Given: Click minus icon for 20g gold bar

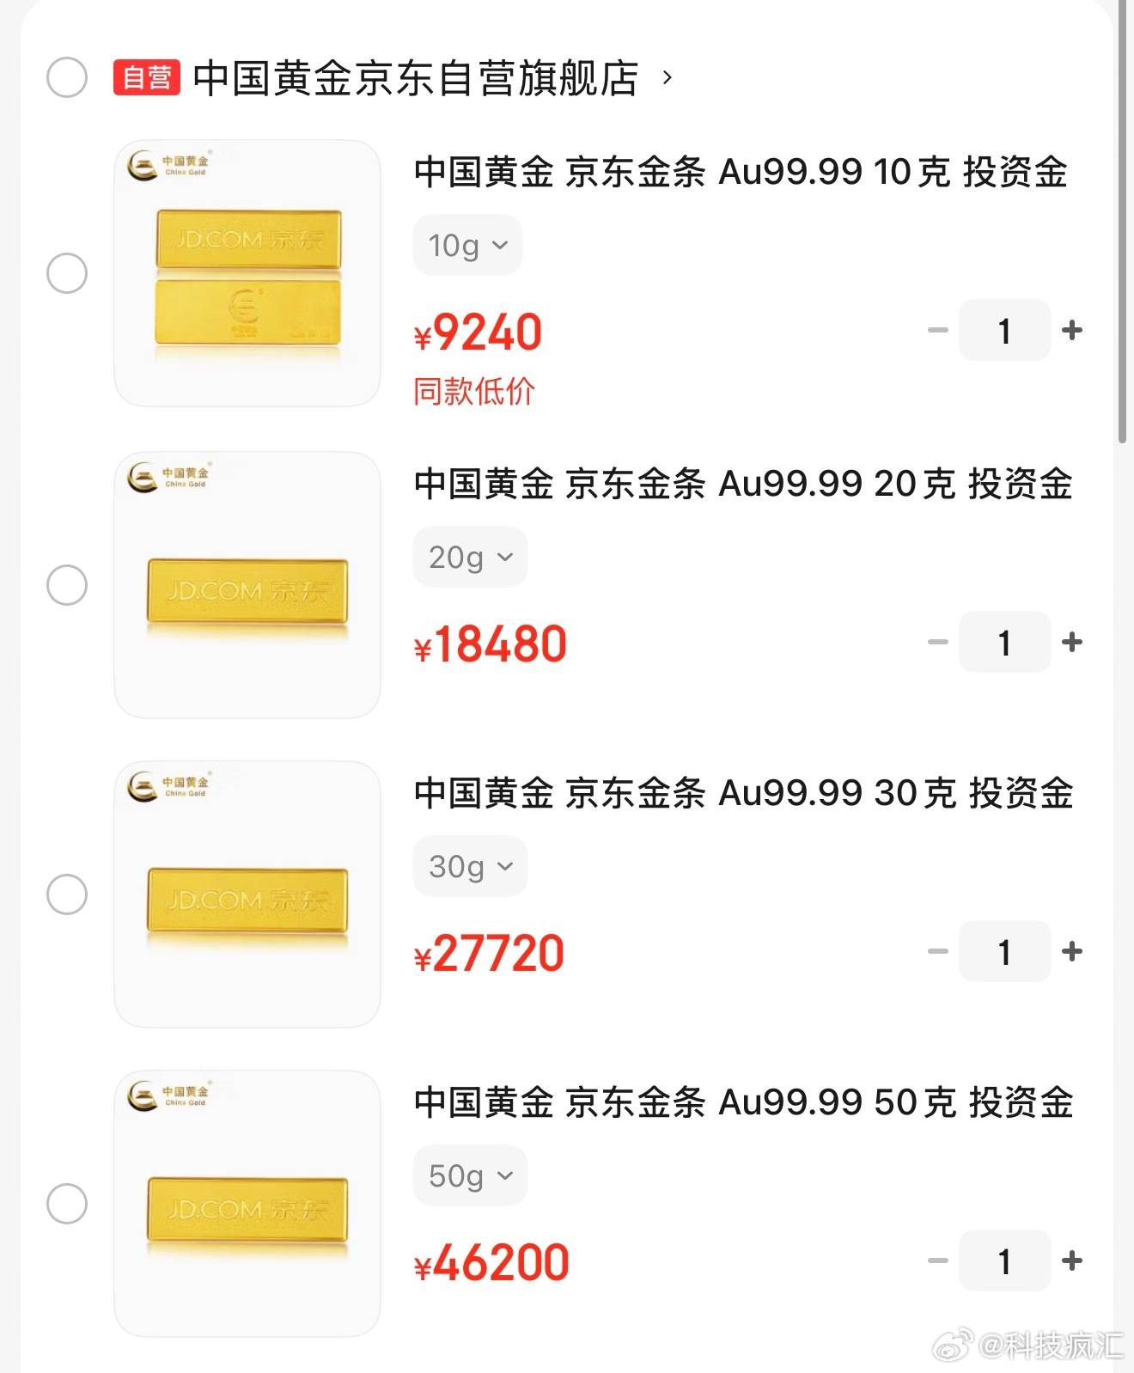Looking at the screenshot, I should [x=938, y=642].
